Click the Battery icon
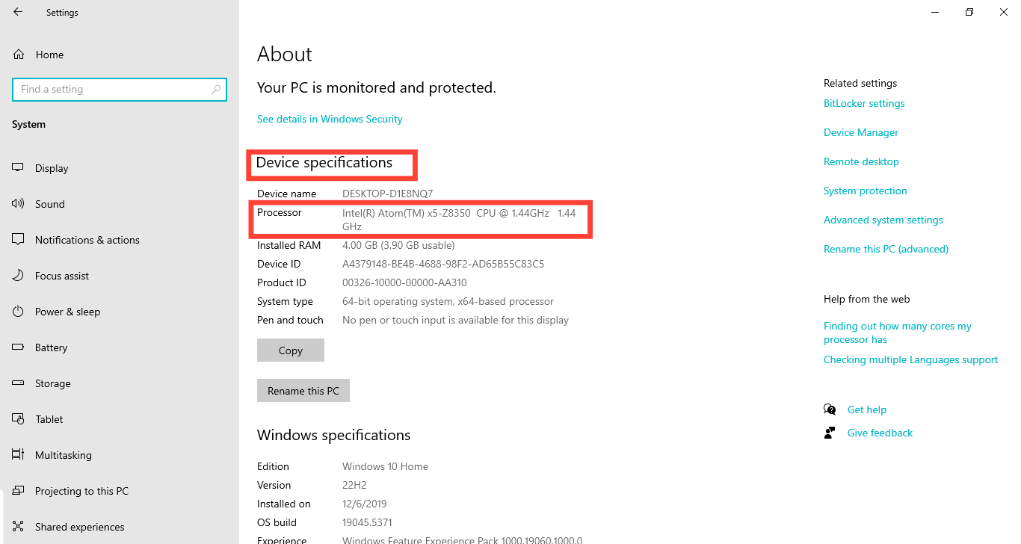 coord(19,347)
